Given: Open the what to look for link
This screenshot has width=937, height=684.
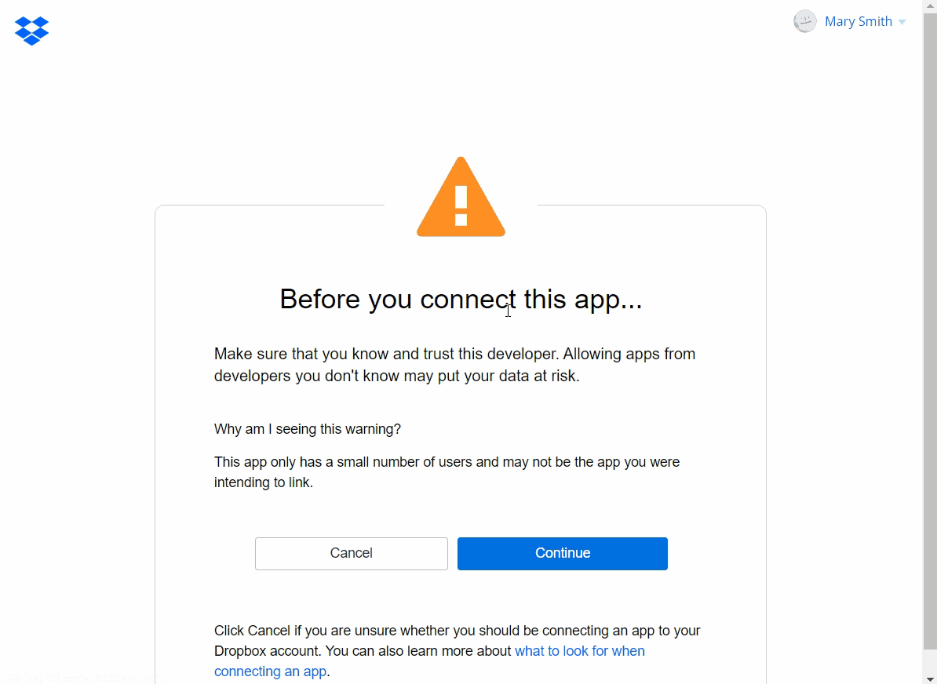Looking at the screenshot, I should 579,651.
